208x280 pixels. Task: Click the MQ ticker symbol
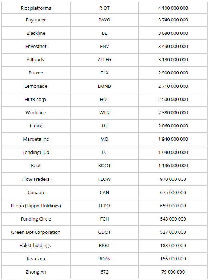point(104,139)
